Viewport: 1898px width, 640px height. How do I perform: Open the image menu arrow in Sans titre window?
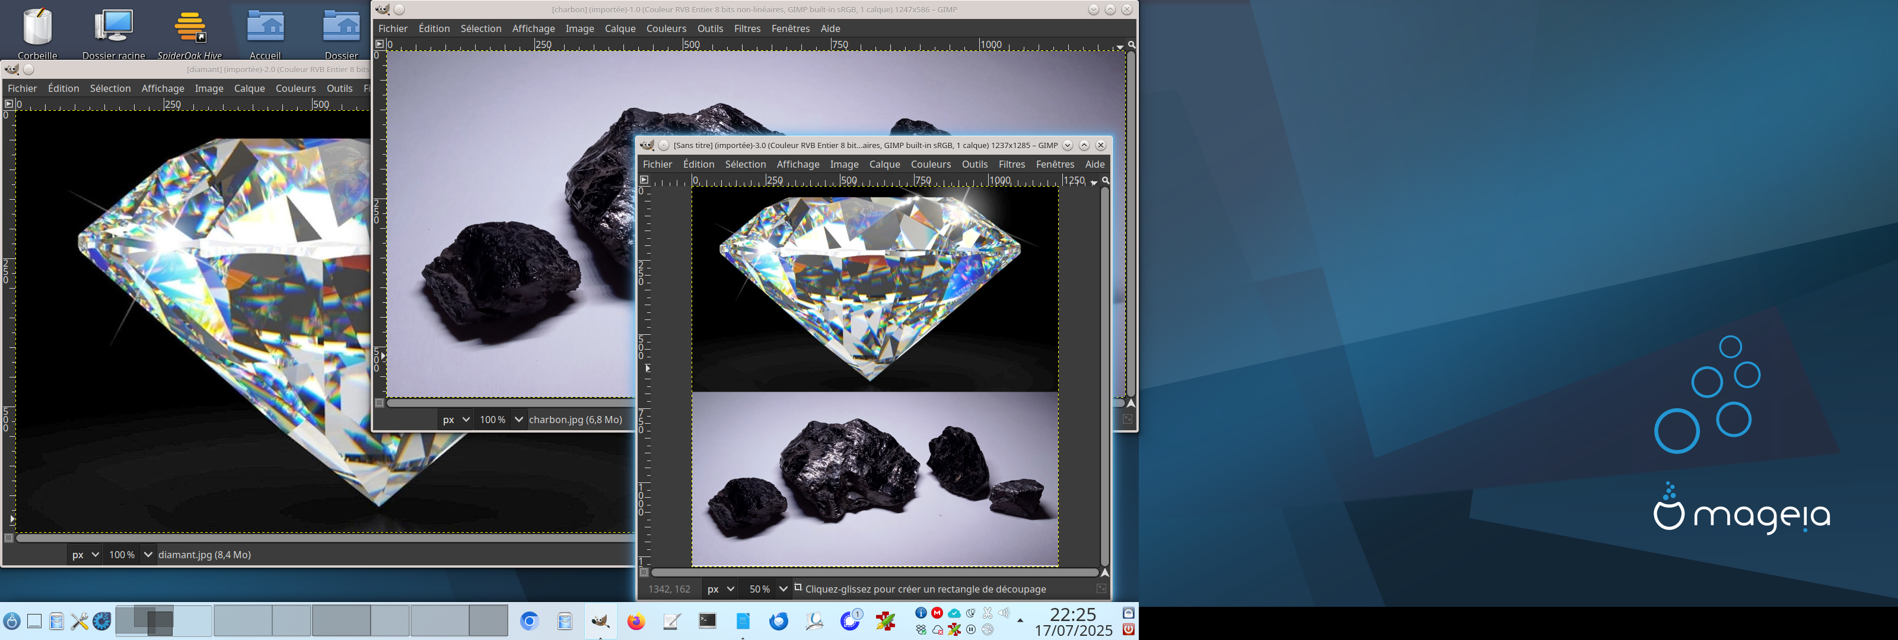pyautogui.click(x=644, y=180)
